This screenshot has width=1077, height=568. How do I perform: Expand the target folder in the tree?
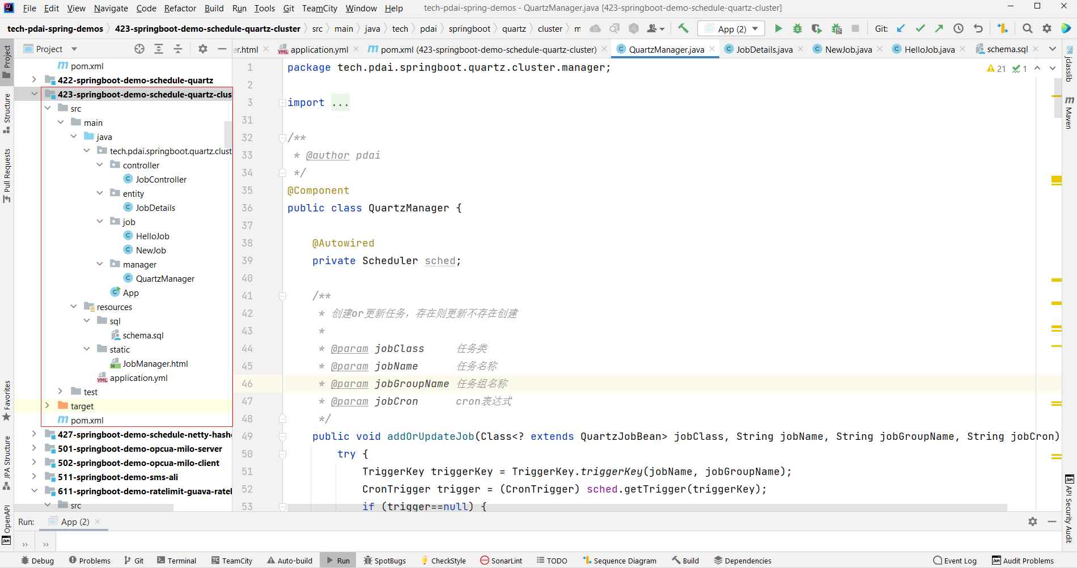[x=47, y=406]
